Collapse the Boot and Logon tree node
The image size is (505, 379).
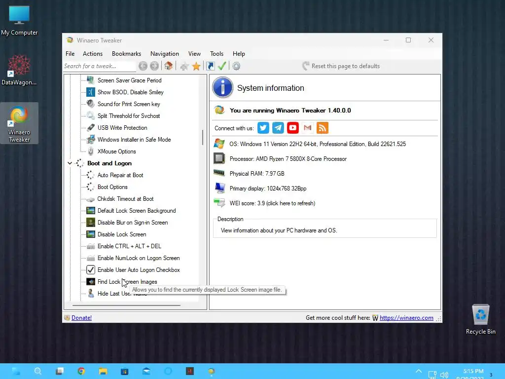70,163
